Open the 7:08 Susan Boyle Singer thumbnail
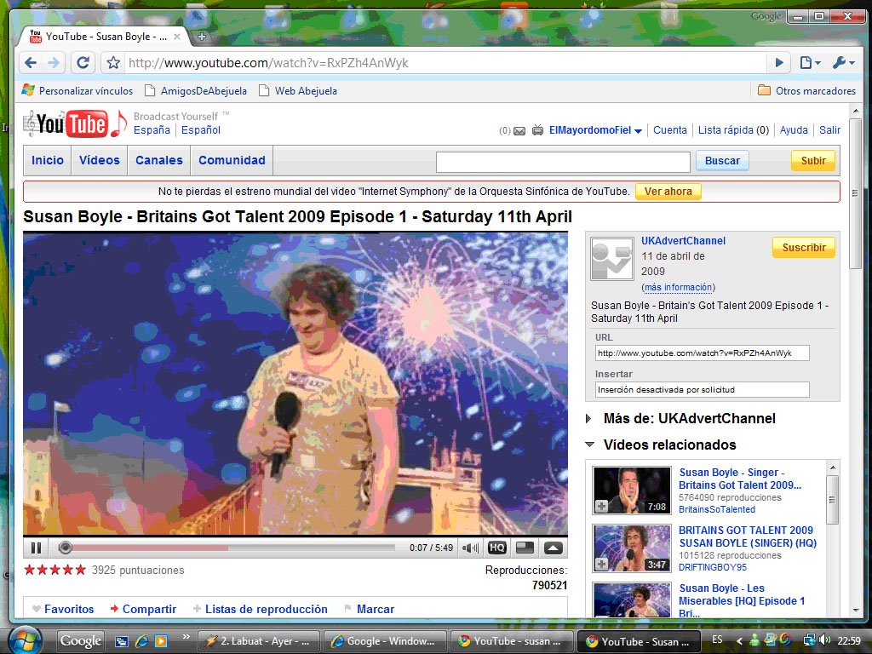 pos(631,490)
